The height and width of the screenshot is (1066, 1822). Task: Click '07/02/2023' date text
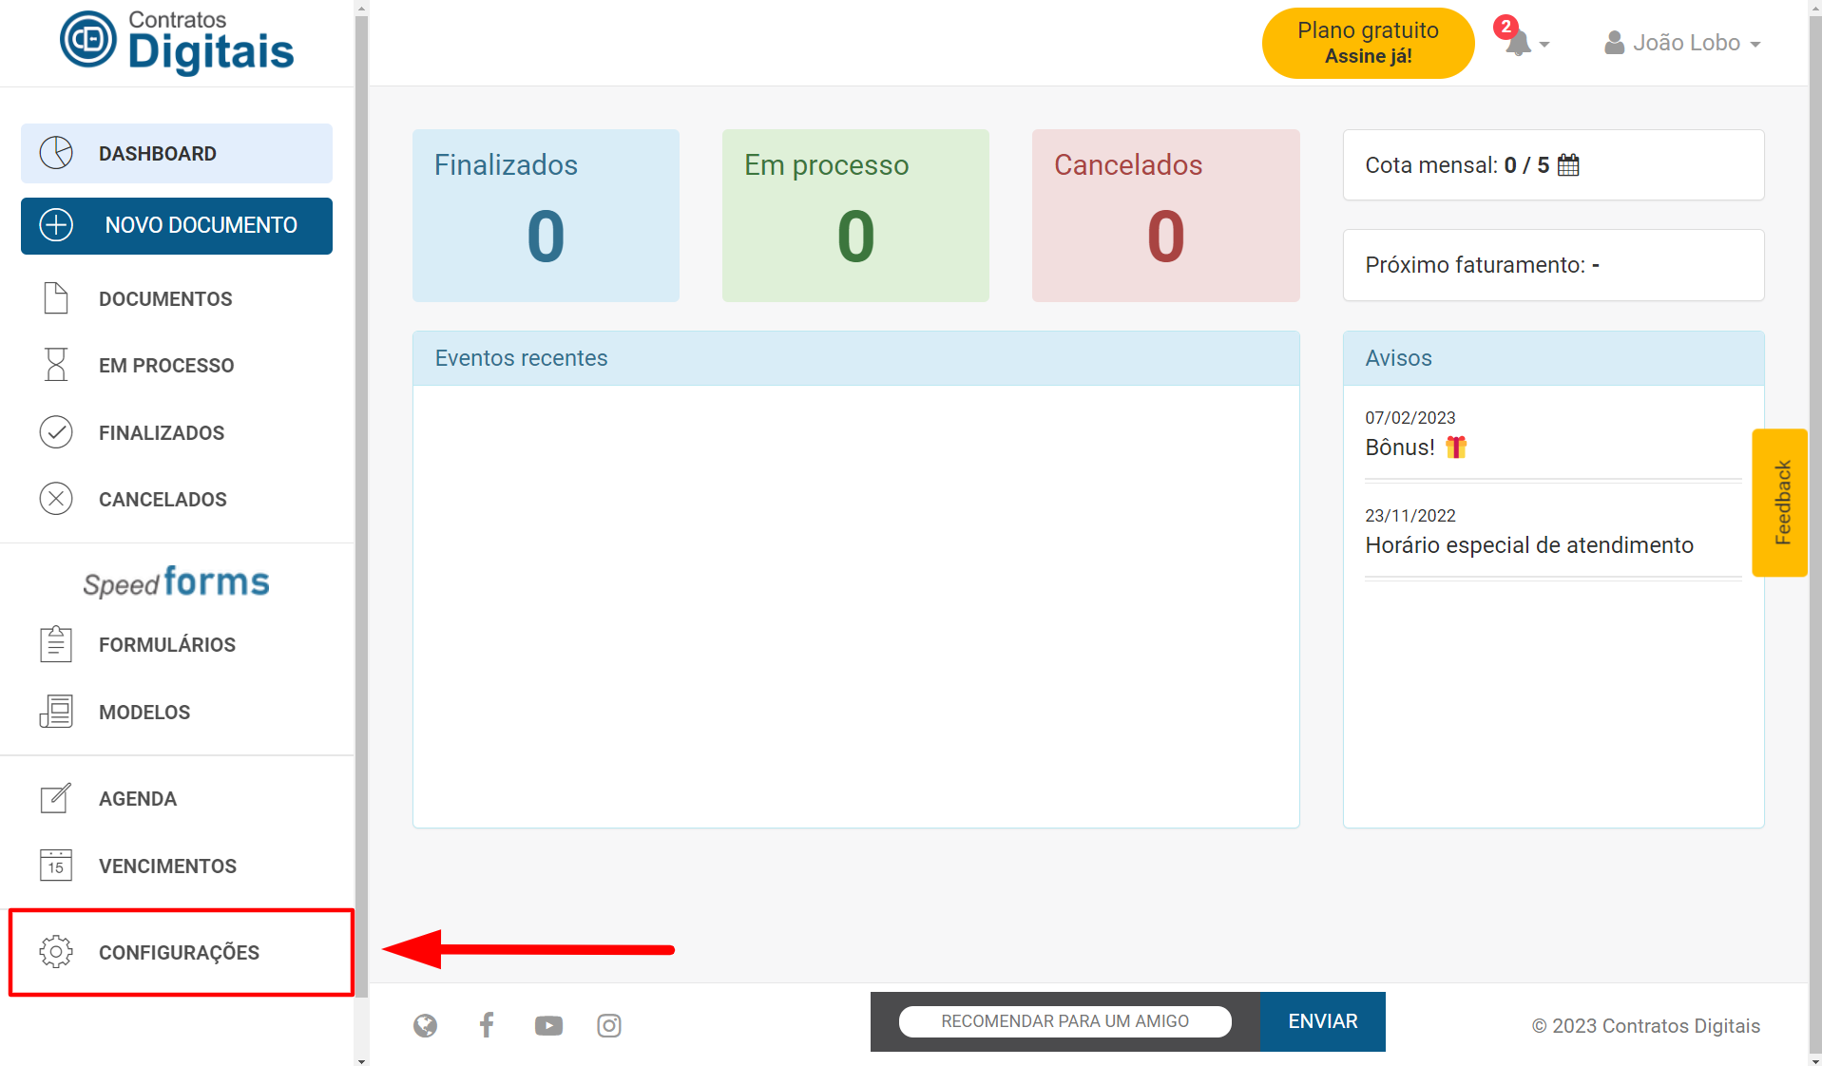point(1410,418)
